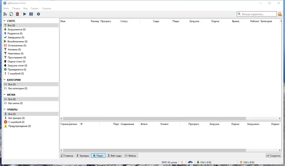Screen dimensions: 285x166
Task: Select the Без трекера filter
Action: (16, 118)
